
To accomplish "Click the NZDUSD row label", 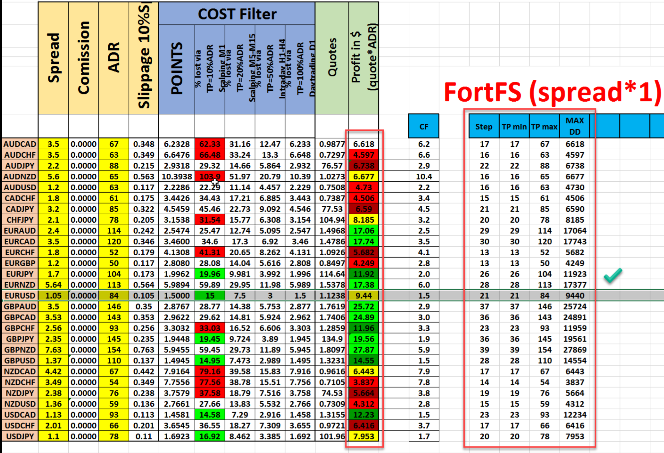I will coord(20,404).
